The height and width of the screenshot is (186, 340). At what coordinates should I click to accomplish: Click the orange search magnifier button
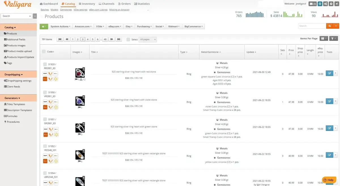(x=330, y=26)
